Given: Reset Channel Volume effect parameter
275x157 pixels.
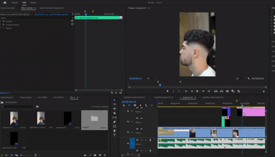Looking at the screenshot, I should [72, 24].
